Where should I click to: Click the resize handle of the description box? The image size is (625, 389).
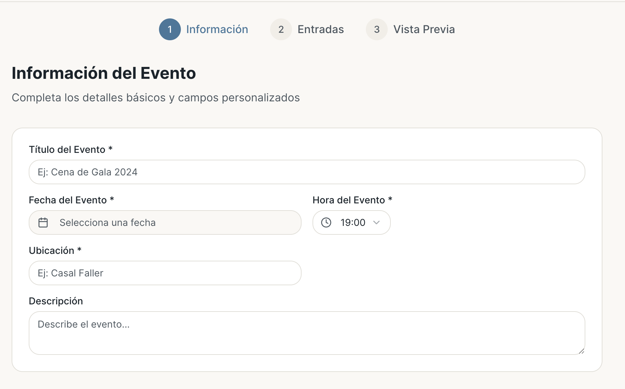tap(581, 351)
